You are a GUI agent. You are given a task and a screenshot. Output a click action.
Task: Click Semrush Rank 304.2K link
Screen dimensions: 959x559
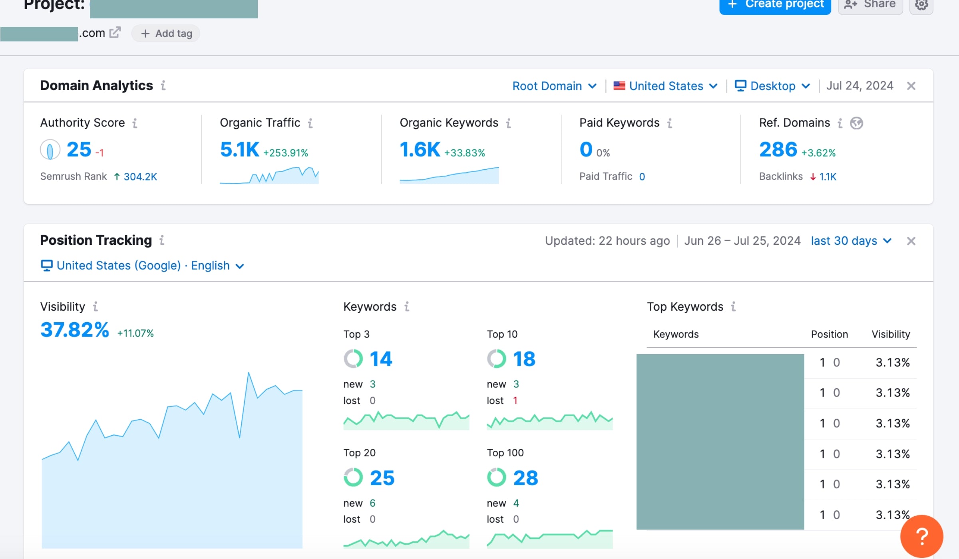140,176
